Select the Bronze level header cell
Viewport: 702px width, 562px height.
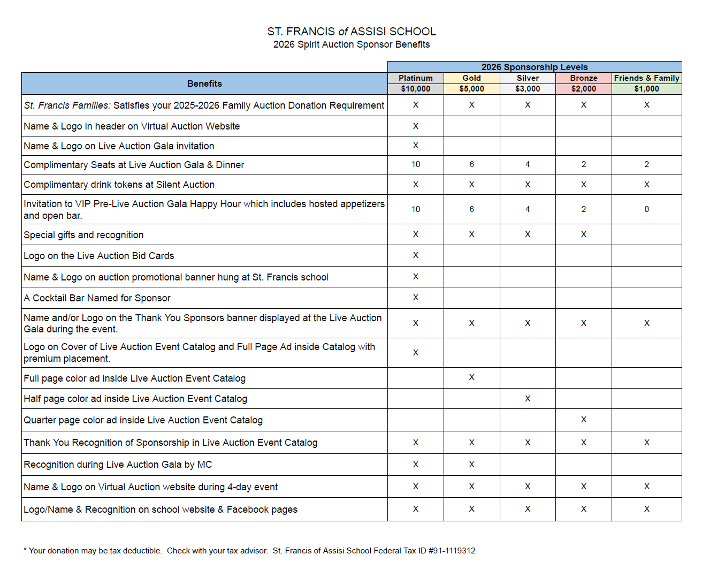point(583,78)
